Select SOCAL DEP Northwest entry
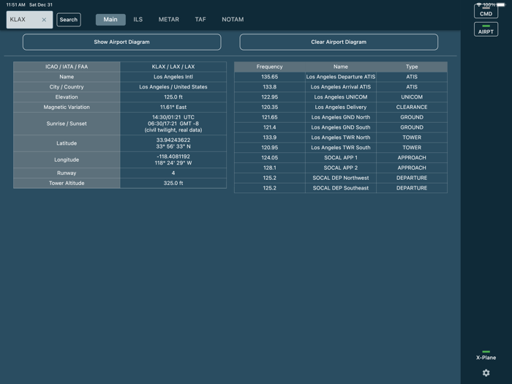 pyautogui.click(x=341, y=178)
